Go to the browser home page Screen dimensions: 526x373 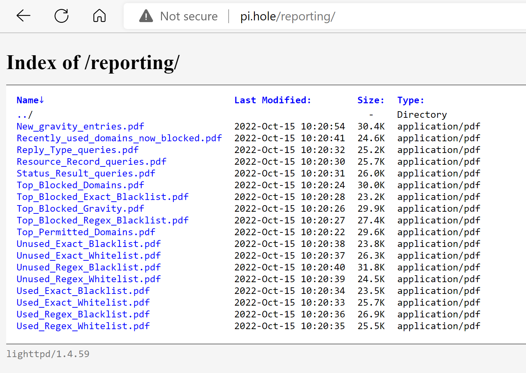[99, 16]
